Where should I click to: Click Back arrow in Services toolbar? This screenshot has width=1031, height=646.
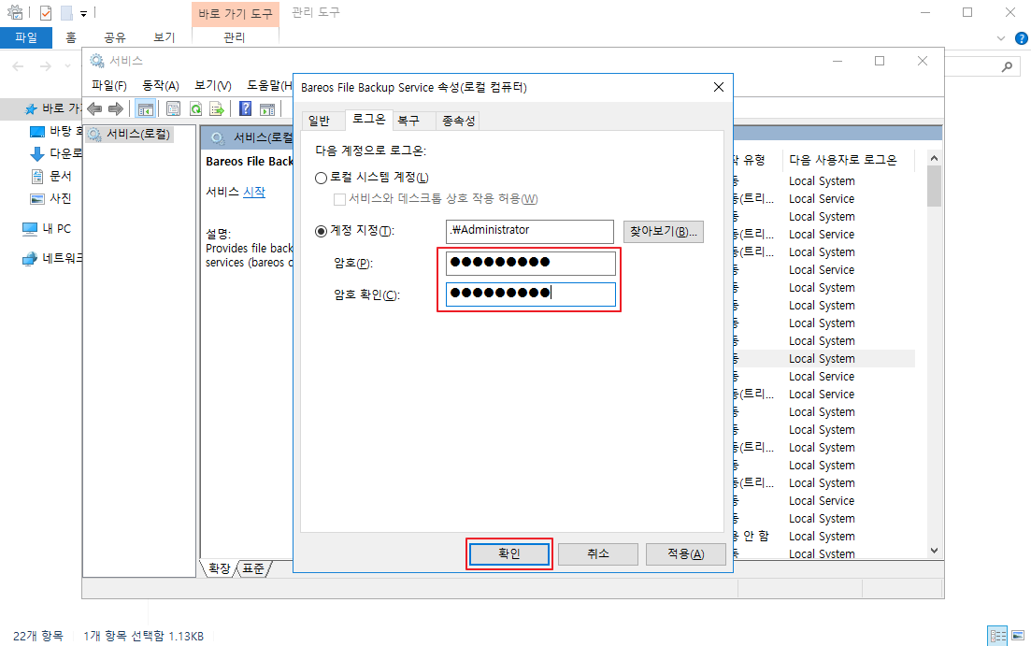click(94, 108)
